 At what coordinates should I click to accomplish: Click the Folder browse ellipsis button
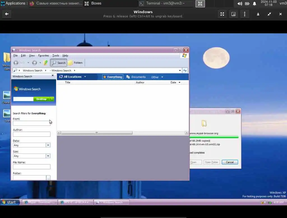point(48,178)
